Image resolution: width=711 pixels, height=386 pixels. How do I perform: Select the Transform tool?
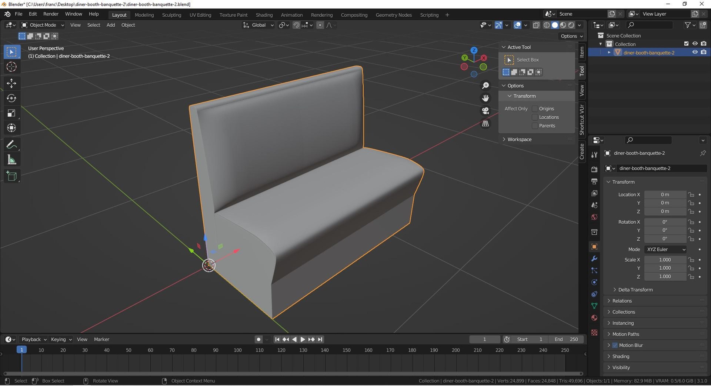point(11,128)
